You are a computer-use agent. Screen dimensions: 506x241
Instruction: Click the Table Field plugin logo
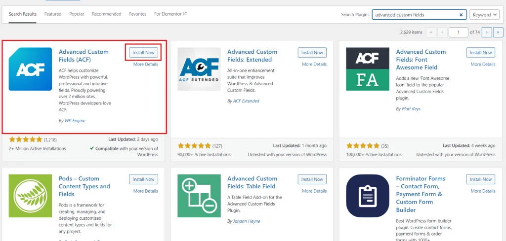click(199, 196)
